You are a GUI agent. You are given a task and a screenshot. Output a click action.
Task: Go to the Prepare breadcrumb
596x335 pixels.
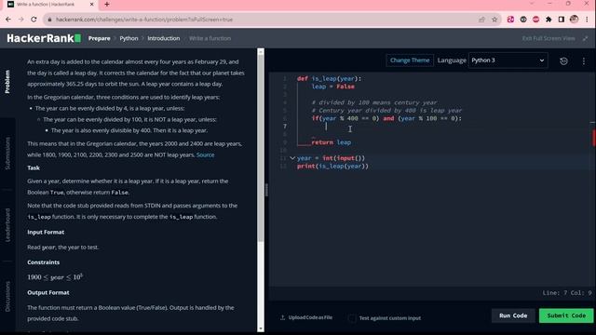(100, 38)
